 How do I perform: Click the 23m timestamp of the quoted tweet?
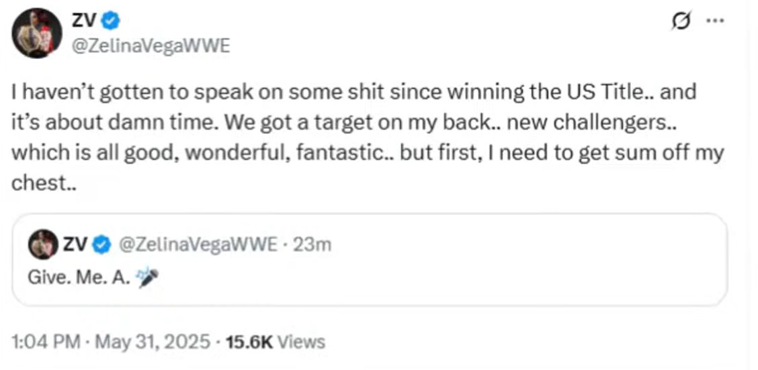[313, 245]
